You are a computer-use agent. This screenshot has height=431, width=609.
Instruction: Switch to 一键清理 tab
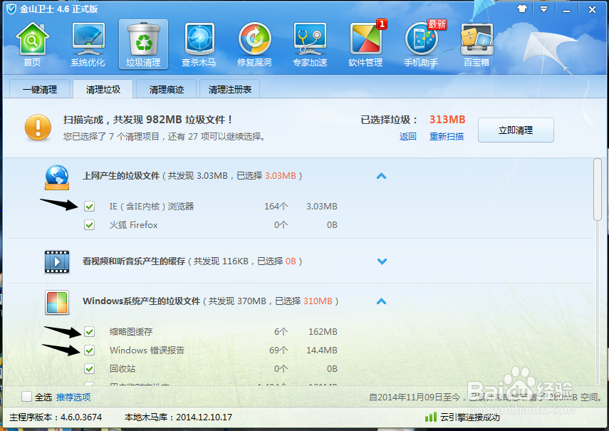click(40, 89)
